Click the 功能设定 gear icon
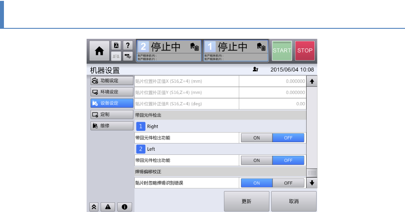This screenshot has height=212, width=405. (x=95, y=81)
